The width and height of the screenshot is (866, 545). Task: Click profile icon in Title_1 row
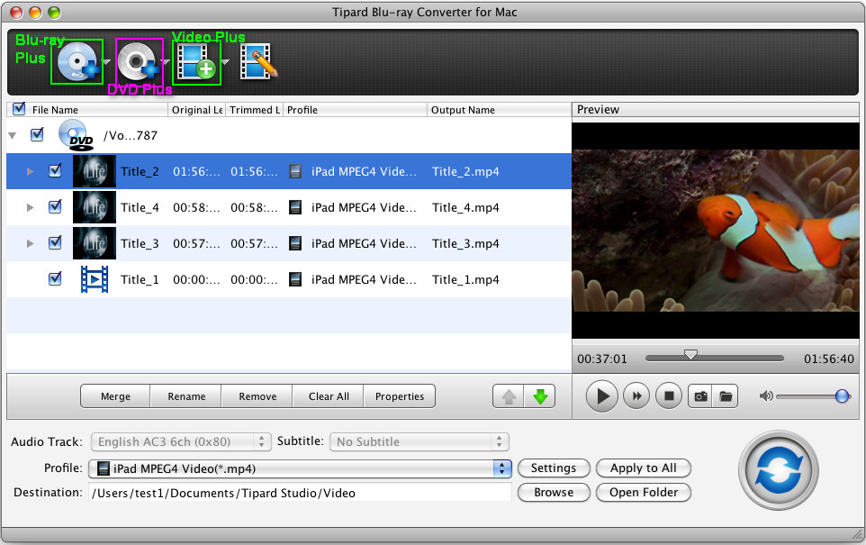[x=295, y=279]
